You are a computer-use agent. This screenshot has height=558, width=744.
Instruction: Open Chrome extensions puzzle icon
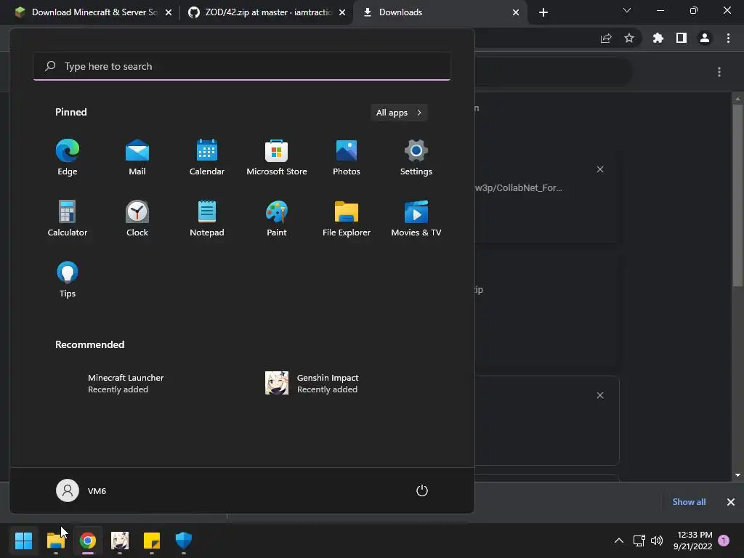[658, 39]
